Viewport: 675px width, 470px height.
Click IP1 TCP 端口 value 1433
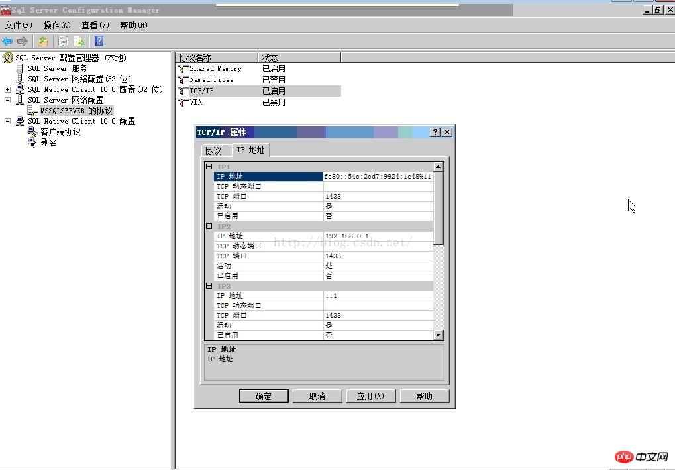(x=378, y=196)
